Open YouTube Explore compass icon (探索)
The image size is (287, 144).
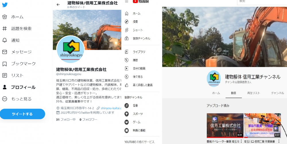pos(127,22)
